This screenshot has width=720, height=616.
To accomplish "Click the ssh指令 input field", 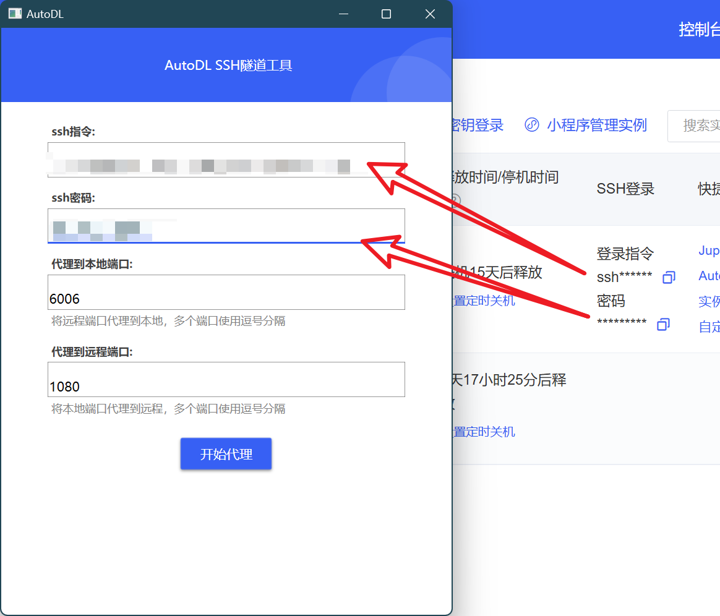I will point(226,160).
